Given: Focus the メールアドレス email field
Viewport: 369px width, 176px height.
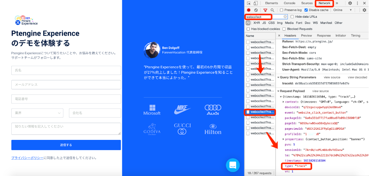Looking at the screenshot, I should 66,85.
